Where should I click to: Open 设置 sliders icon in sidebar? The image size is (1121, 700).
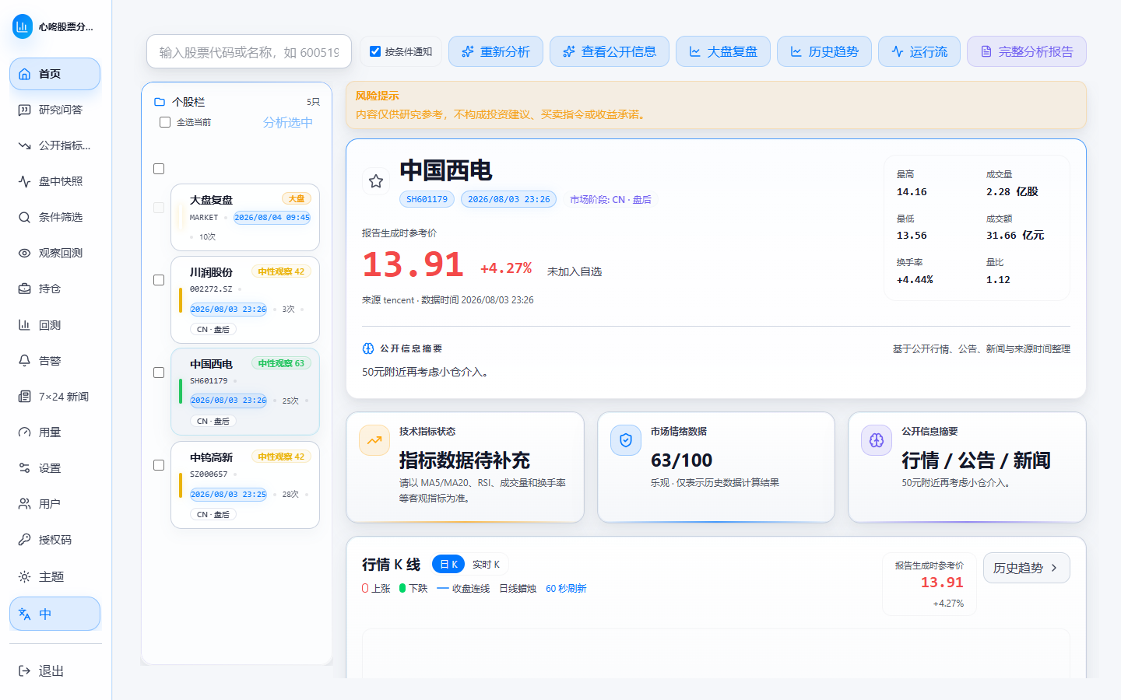coord(24,468)
